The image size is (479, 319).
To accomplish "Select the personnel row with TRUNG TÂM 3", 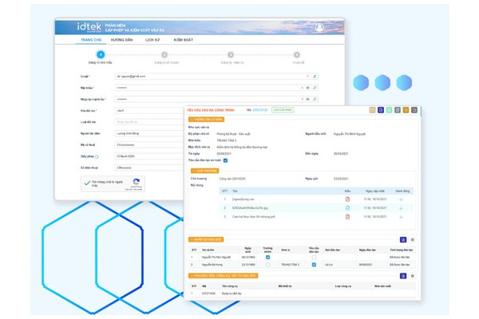I will pos(302,265).
